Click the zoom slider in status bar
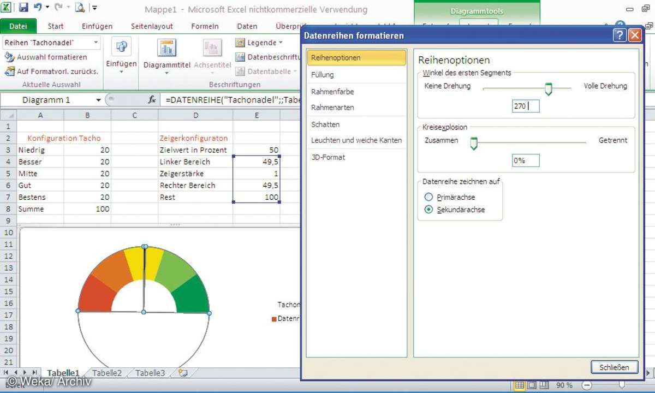 [621, 385]
